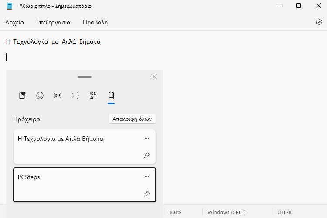Click the panel drag handle bar
The height and width of the screenshot is (218, 327).
pyautogui.click(x=85, y=77)
